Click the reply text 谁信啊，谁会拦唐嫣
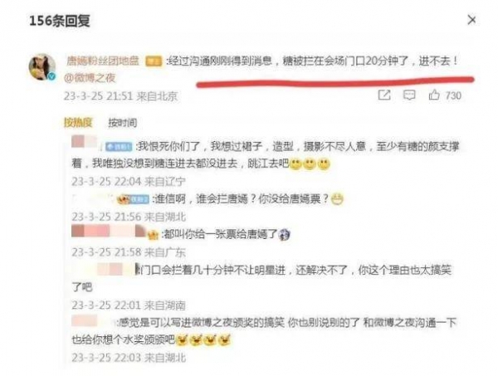 click(x=201, y=199)
